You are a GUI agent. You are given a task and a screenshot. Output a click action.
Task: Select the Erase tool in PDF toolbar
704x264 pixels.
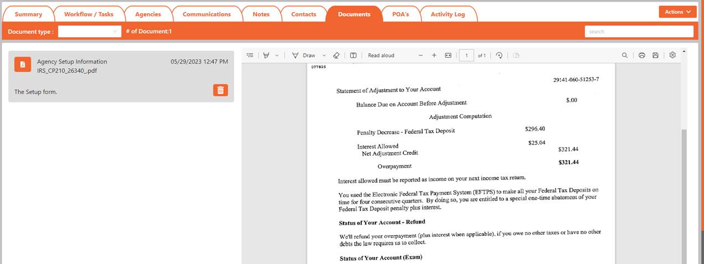coord(336,55)
